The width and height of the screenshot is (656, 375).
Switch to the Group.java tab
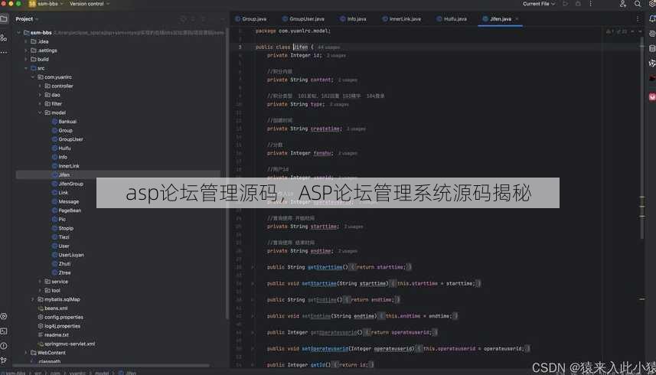(x=250, y=19)
